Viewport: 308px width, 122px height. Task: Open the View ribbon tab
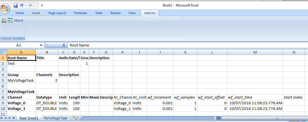click(132, 13)
